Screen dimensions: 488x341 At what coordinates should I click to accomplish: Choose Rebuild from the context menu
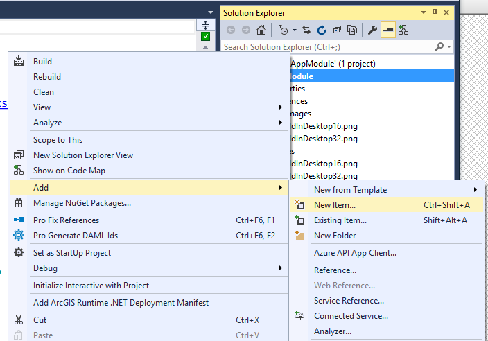[x=47, y=77]
